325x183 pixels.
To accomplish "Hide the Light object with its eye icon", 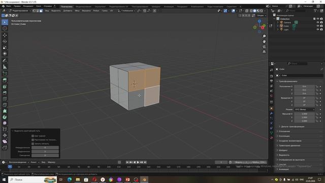I will (x=318, y=29).
